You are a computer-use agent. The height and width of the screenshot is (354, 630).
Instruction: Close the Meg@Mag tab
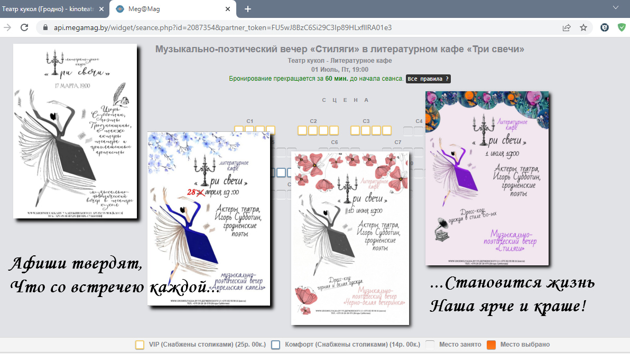[x=228, y=9]
